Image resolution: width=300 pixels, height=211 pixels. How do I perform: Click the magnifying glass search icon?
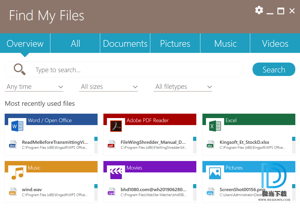tap(20, 69)
